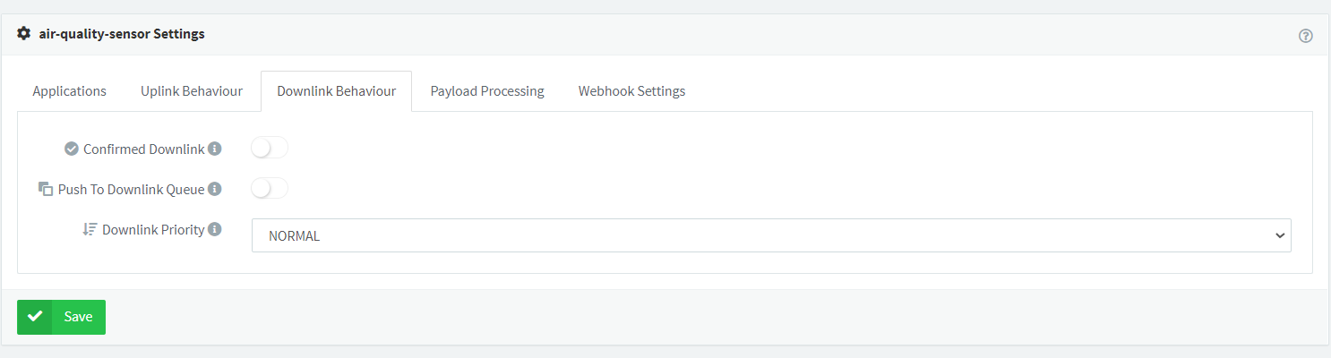Turn on Push To Downlink Queue switch
1331x358 pixels.
point(270,188)
